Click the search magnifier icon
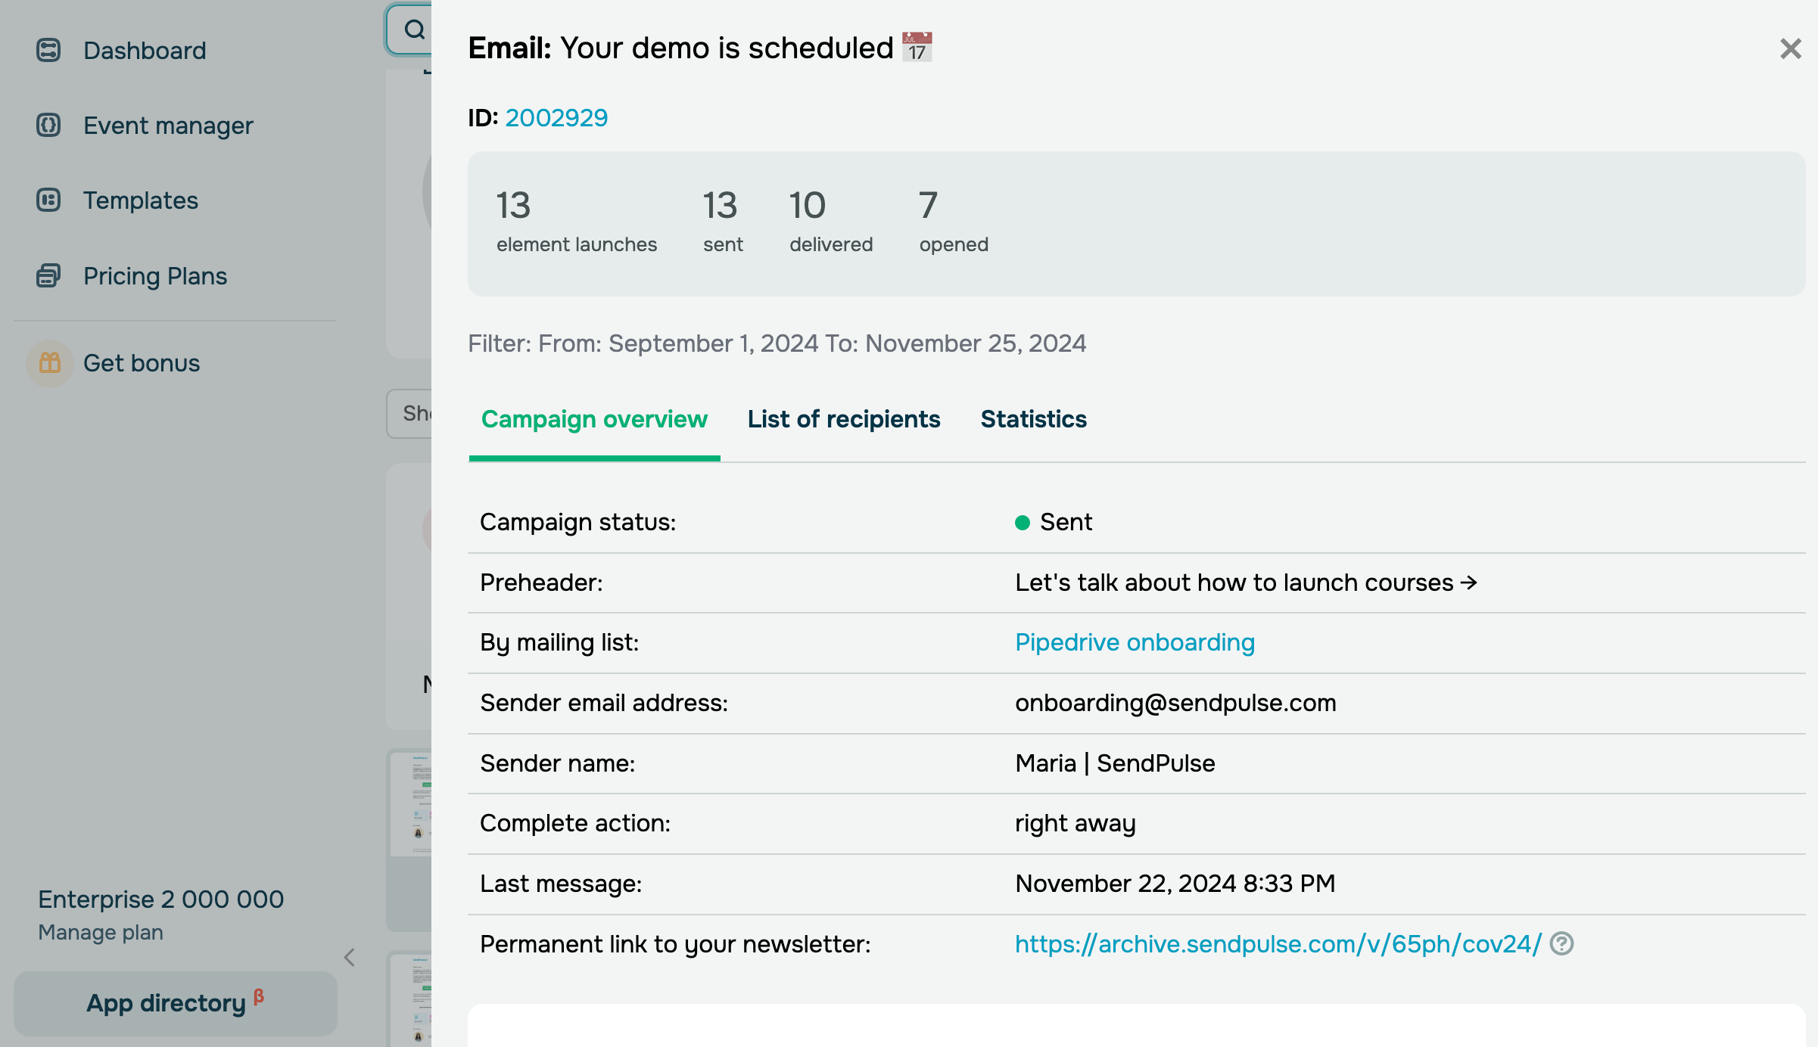This screenshot has width=1818, height=1047. 414,30
